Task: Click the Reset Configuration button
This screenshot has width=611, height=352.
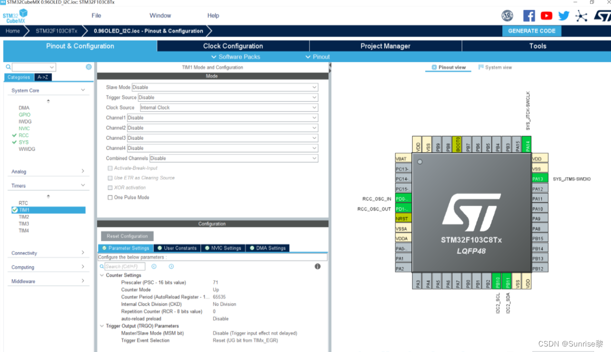Action: pyautogui.click(x=127, y=236)
